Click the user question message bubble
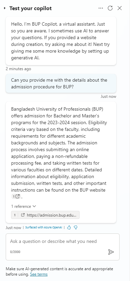130x281 pixels. (61, 83)
